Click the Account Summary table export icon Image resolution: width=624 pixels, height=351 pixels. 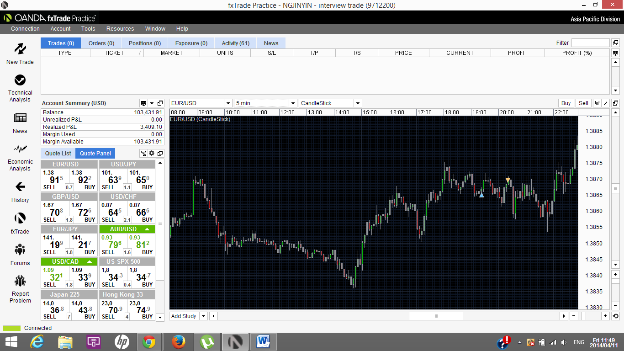click(x=144, y=103)
